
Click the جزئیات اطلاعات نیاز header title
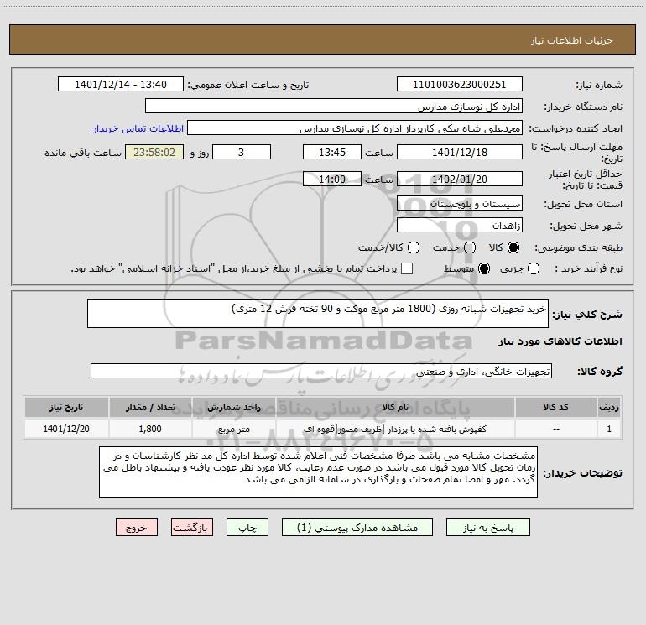(571, 40)
